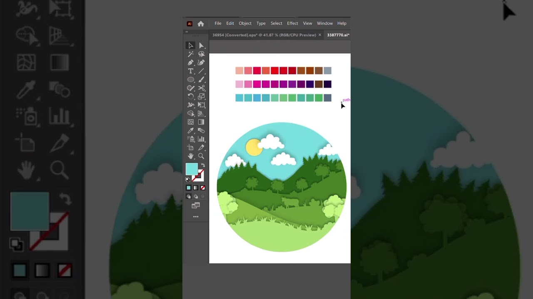The image size is (533, 299).
Task: Select the Line Segment tool
Action: pyautogui.click(x=202, y=71)
